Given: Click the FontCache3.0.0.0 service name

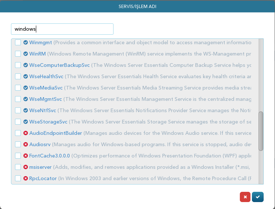Looking at the screenshot, I should (49, 156).
